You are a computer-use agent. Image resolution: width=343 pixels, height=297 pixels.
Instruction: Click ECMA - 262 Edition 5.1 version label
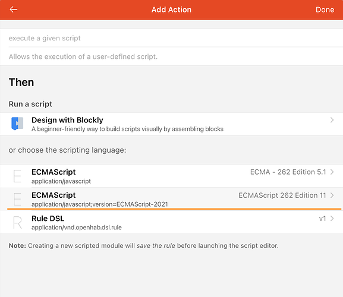(x=288, y=172)
